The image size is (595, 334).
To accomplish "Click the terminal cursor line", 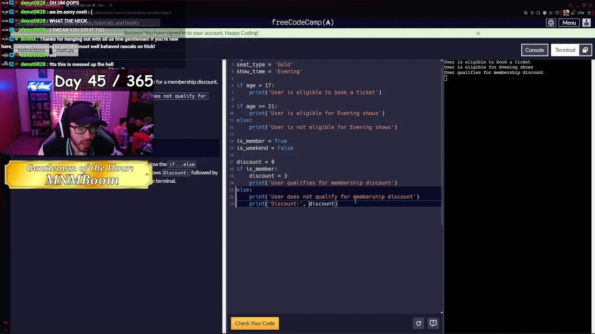I will (x=445, y=78).
